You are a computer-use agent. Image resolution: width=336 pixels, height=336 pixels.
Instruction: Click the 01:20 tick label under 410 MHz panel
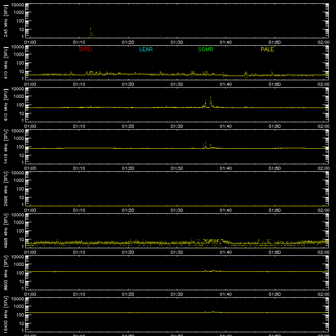(x=128, y=84)
